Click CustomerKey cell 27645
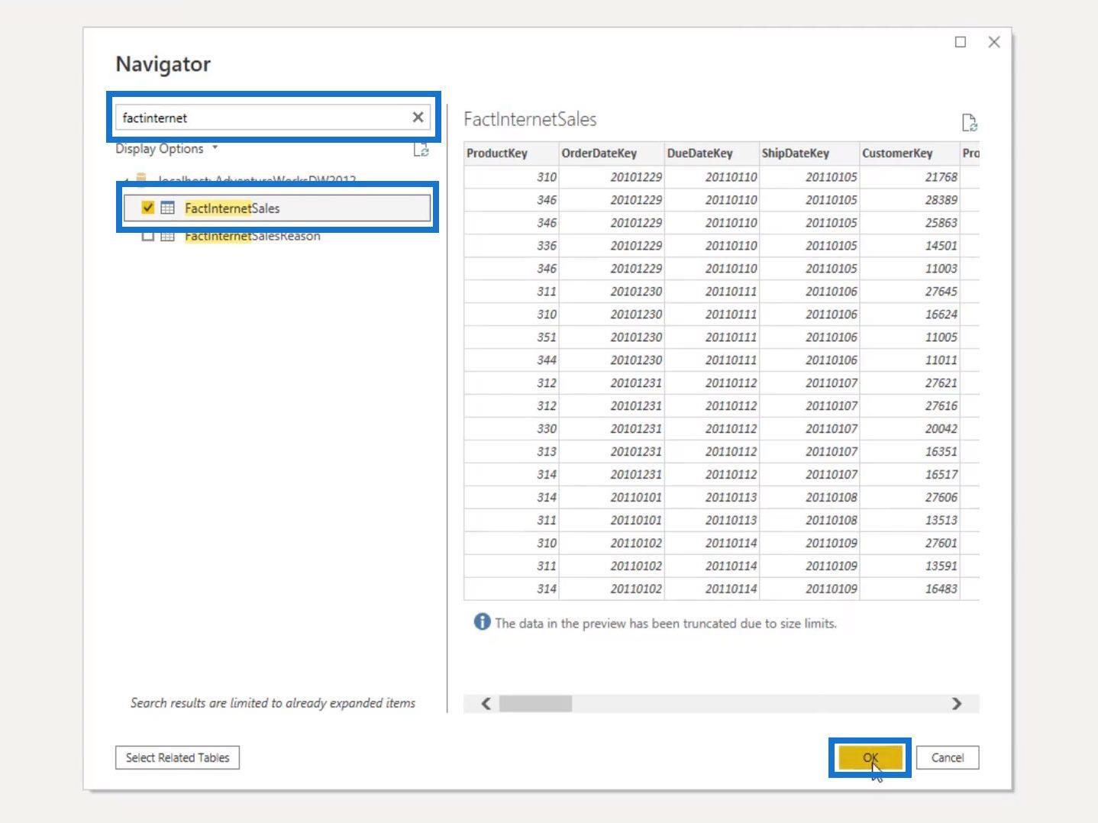Viewport: 1098px width, 823px height. point(909,291)
